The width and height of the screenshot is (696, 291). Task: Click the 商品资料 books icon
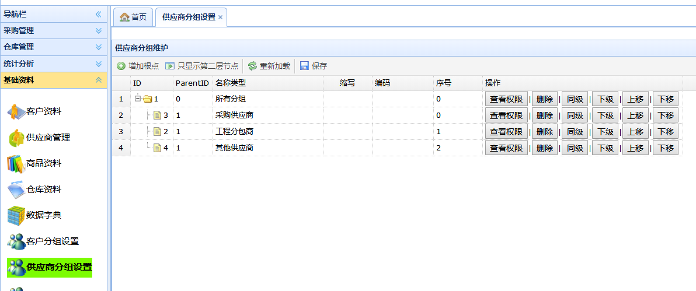pyautogui.click(x=16, y=163)
